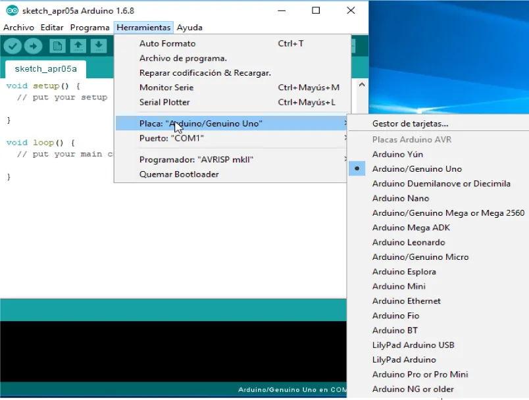This screenshot has width=529, height=400.
Task: Open the Programa menu
Action: pyautogui.click(x=89, y=28)
